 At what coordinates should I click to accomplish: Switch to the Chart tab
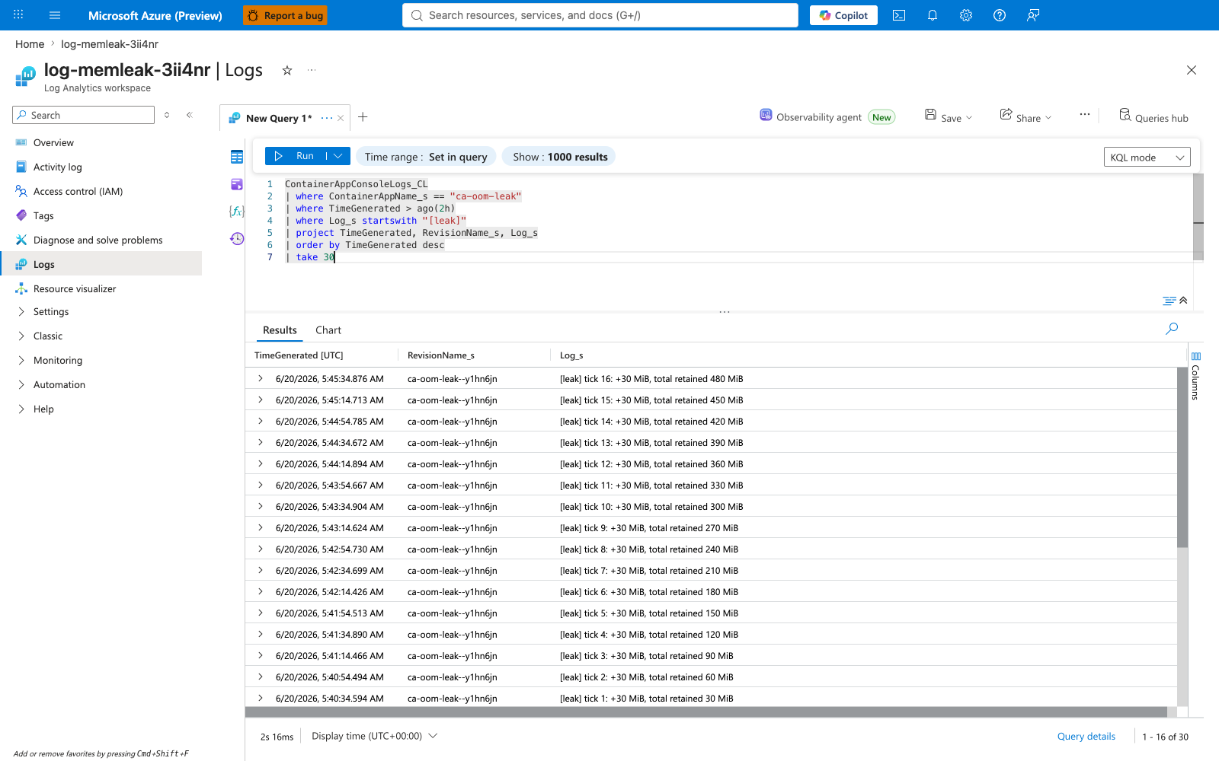click(328, 330)
